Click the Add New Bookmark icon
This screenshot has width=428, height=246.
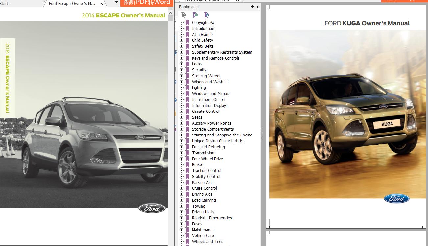tap(195, 15)
